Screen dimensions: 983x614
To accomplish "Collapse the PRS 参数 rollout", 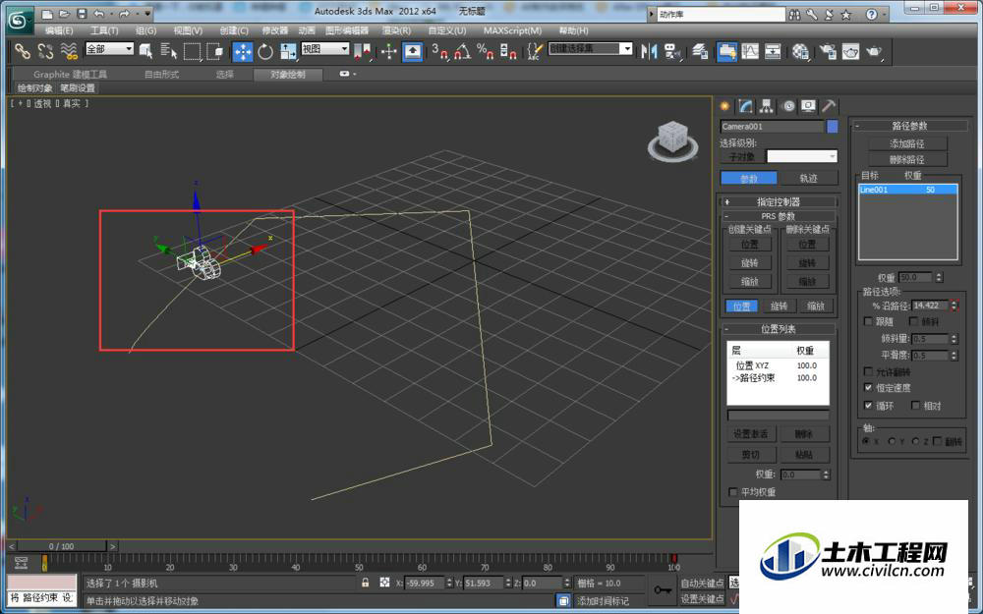I will [x=778, y=216].
